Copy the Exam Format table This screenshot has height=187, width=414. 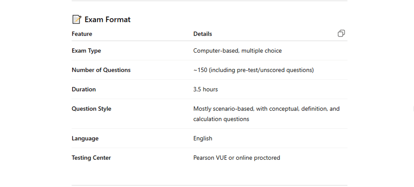coord(341,33)
